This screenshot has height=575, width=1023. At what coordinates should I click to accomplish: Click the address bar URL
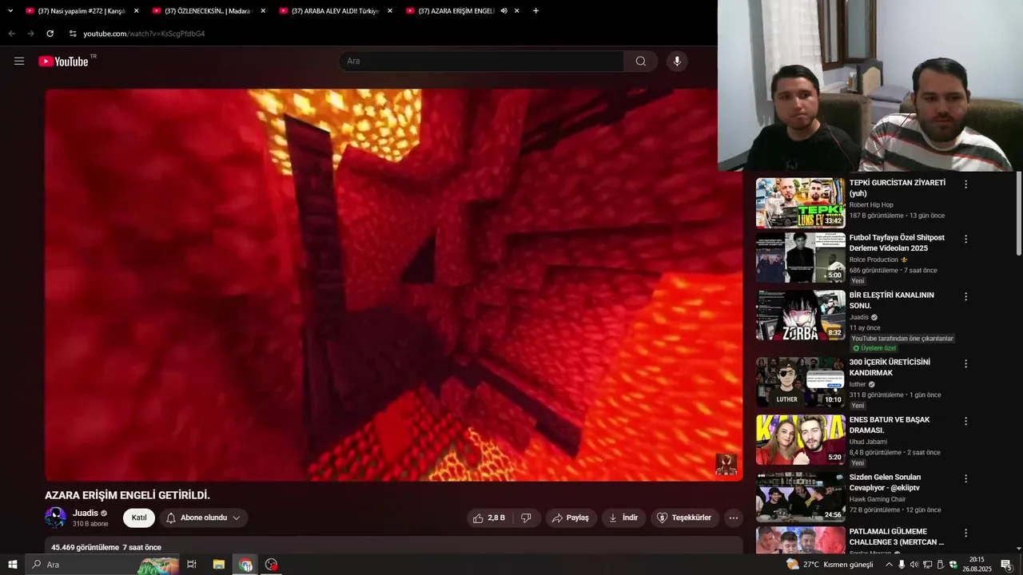(145, 34)
